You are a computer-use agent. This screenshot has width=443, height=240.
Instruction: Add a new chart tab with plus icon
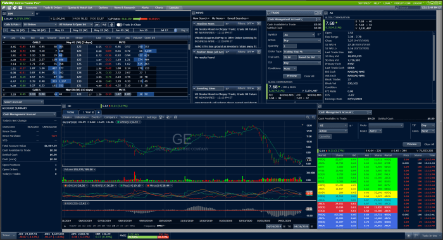click(99, 112)
